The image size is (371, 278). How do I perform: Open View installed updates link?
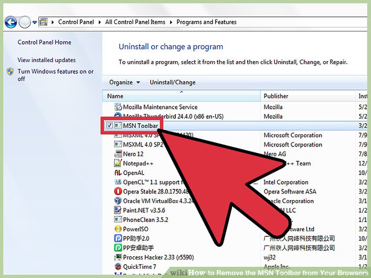click(x=46, y=60)
